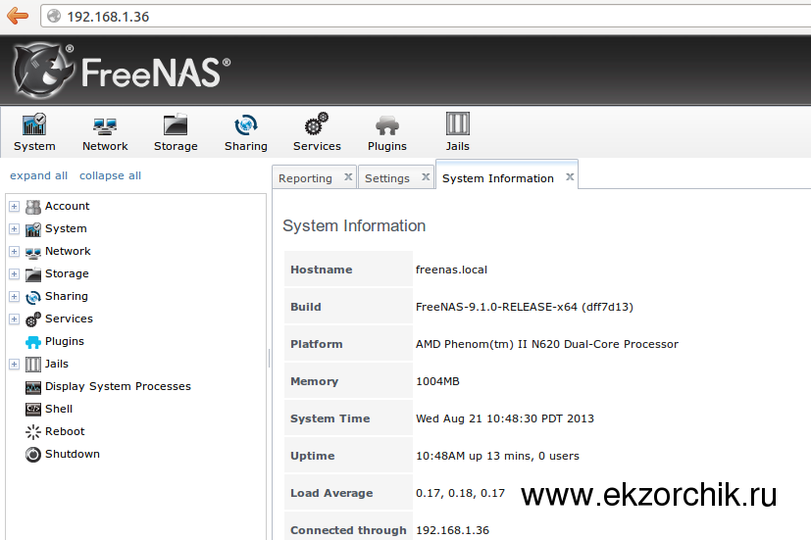Viewport: 811px width, 540px height.
Task: Choose Shutdown in the tree
Action: click(73, 454)
